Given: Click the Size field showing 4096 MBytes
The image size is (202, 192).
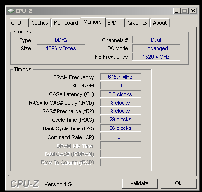Looking at the screenshot, I should 61,48.
